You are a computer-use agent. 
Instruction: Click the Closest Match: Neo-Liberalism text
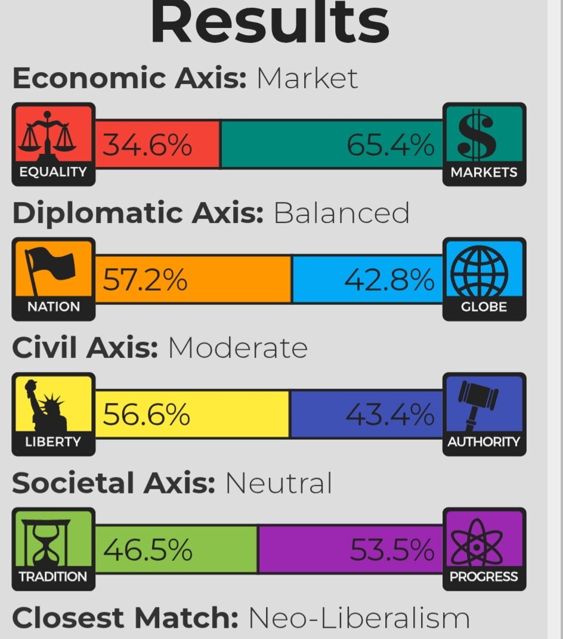(x=241, y=618)
